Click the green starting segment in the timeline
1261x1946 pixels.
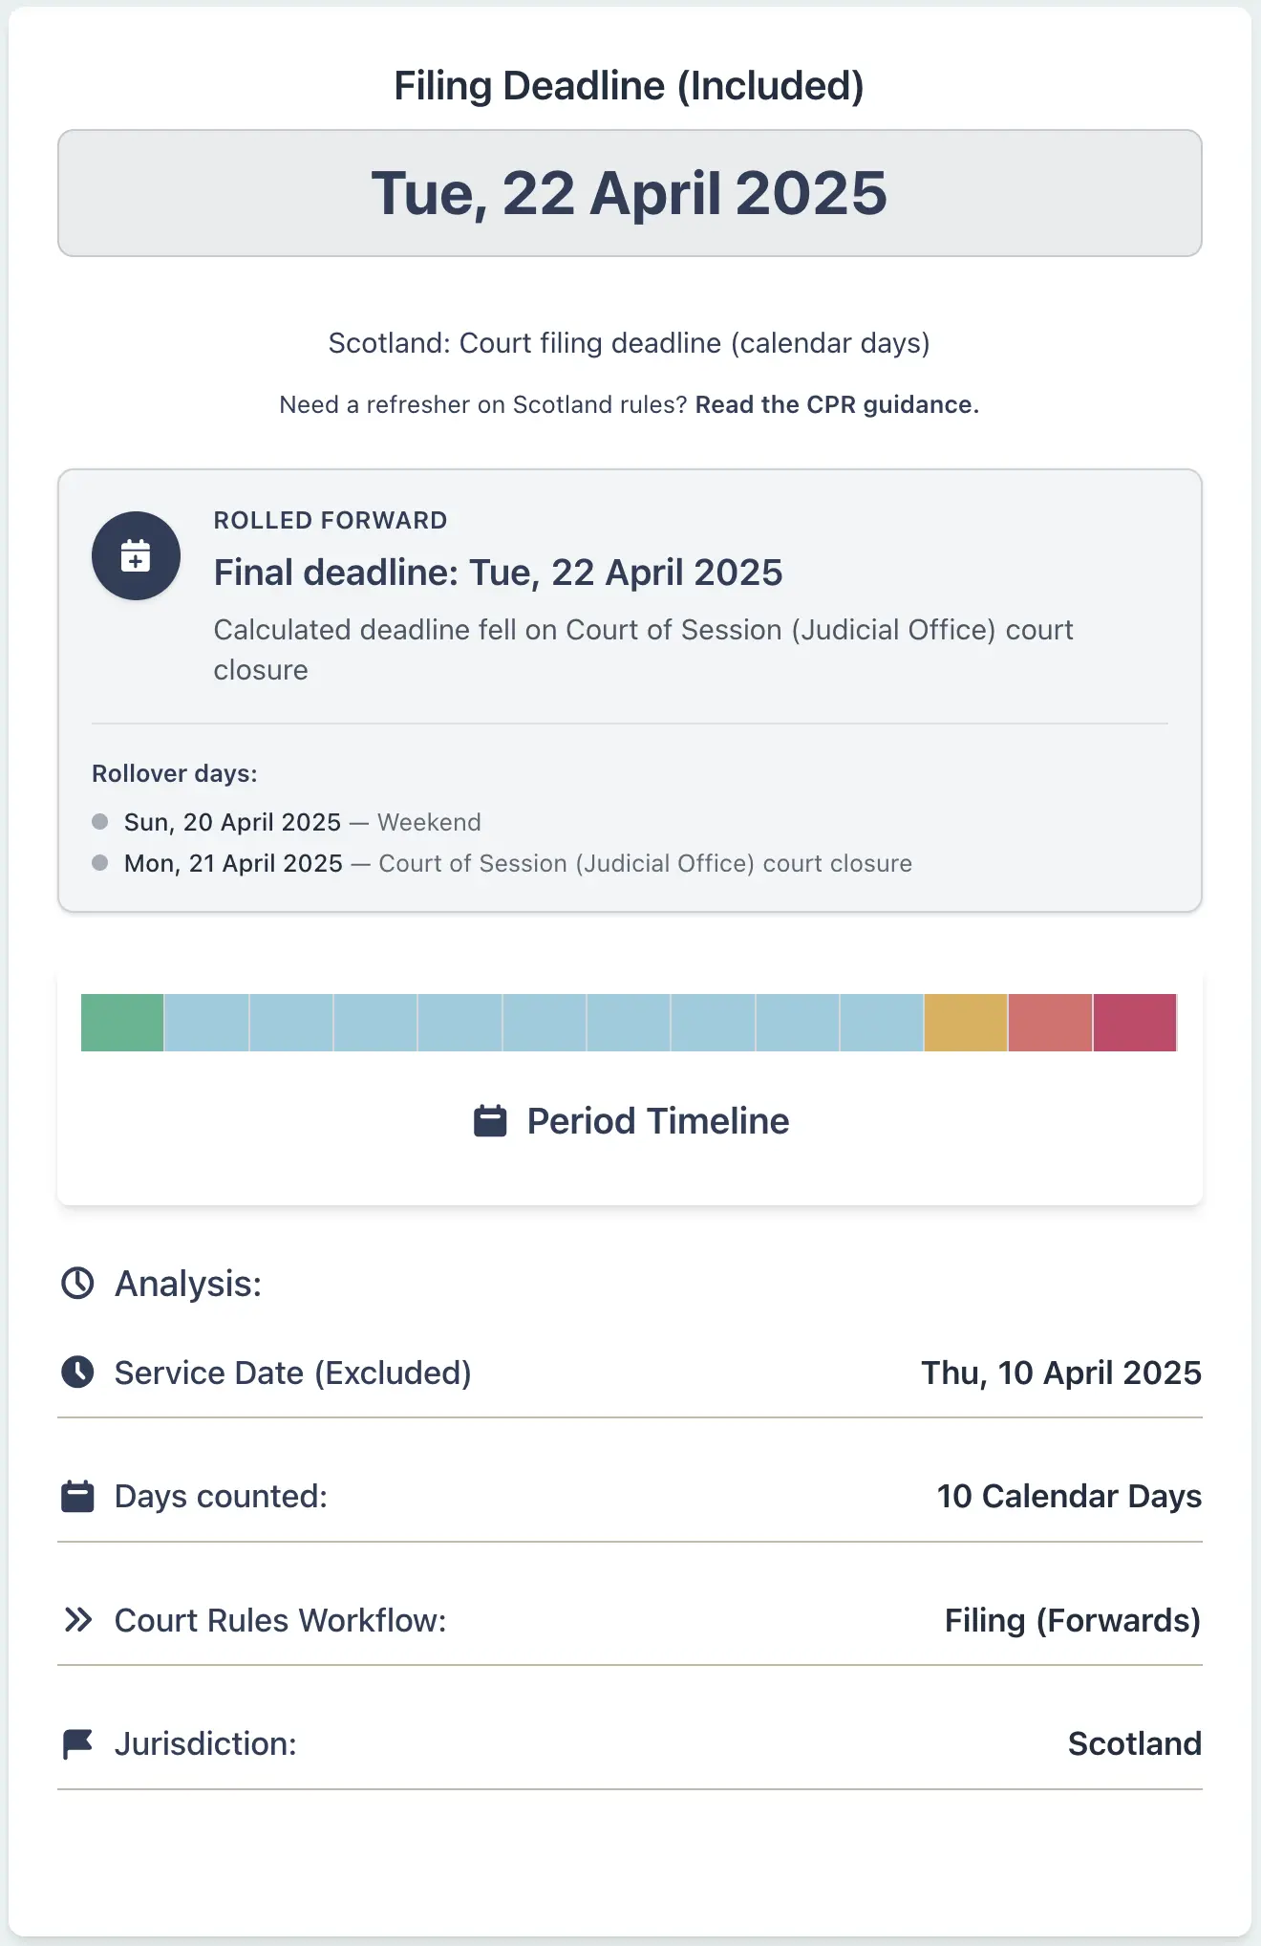point(122,1023)
